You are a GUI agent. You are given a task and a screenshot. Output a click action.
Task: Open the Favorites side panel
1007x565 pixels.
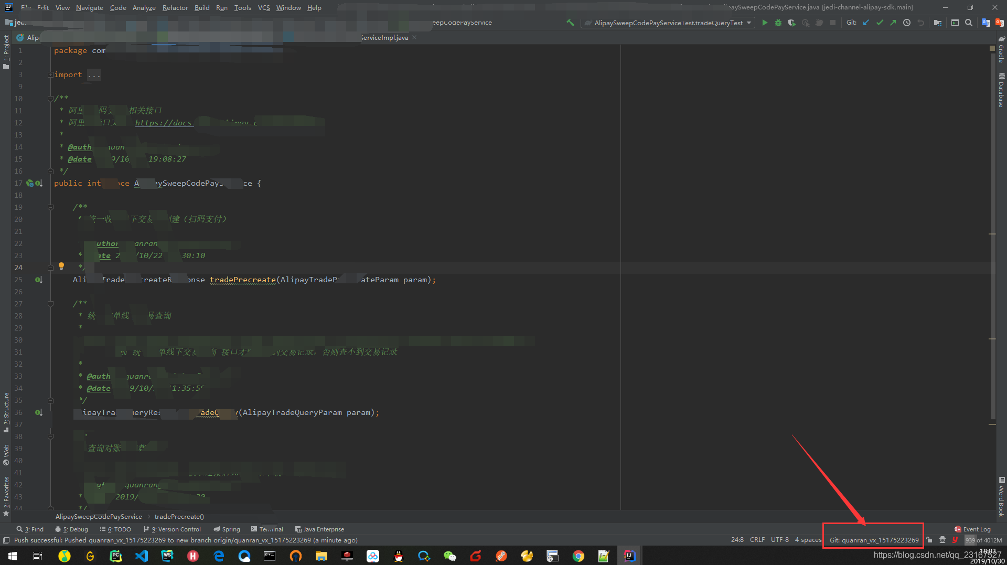point(6,496)
